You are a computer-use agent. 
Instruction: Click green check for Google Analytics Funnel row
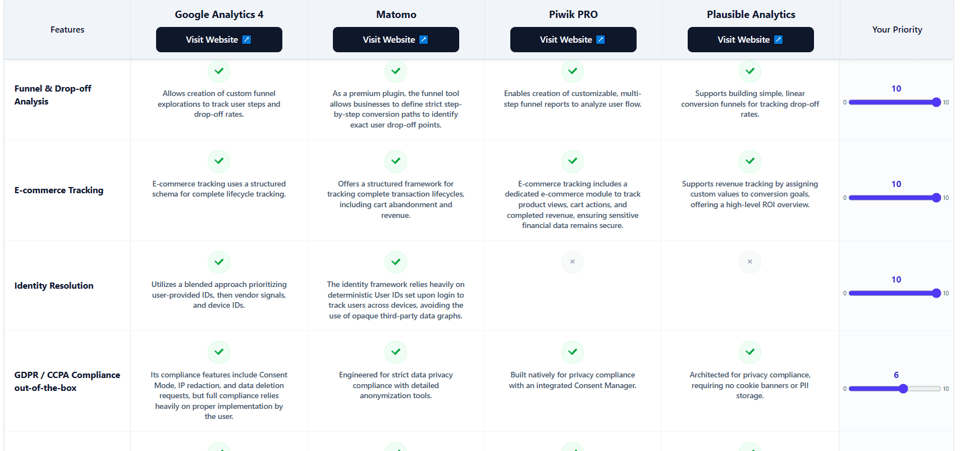point(219,71)
